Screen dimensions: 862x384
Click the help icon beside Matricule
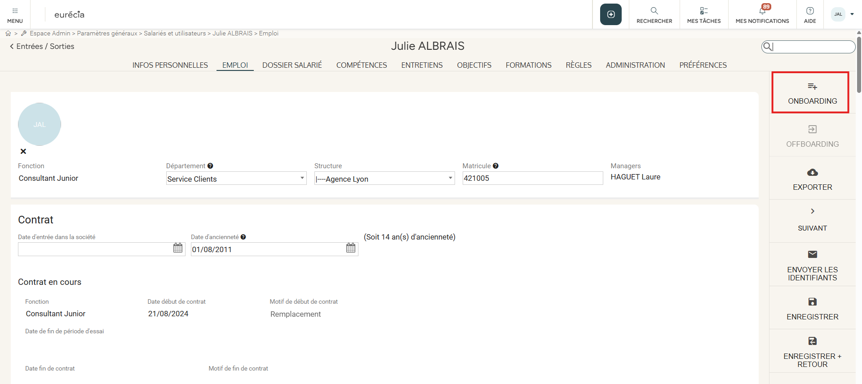tap(495, 166)
